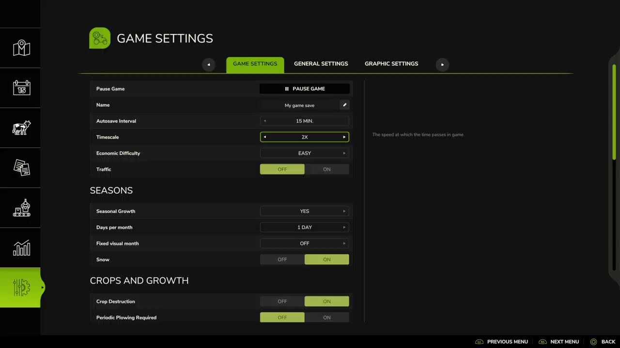The width and height of the screenshot is (620, 348).
Task: Click the CROPS AND GROWTH section heading
Action: click(139, 281)
